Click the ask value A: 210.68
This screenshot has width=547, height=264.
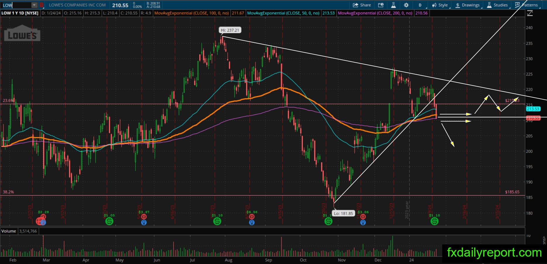tap(153, 7)
